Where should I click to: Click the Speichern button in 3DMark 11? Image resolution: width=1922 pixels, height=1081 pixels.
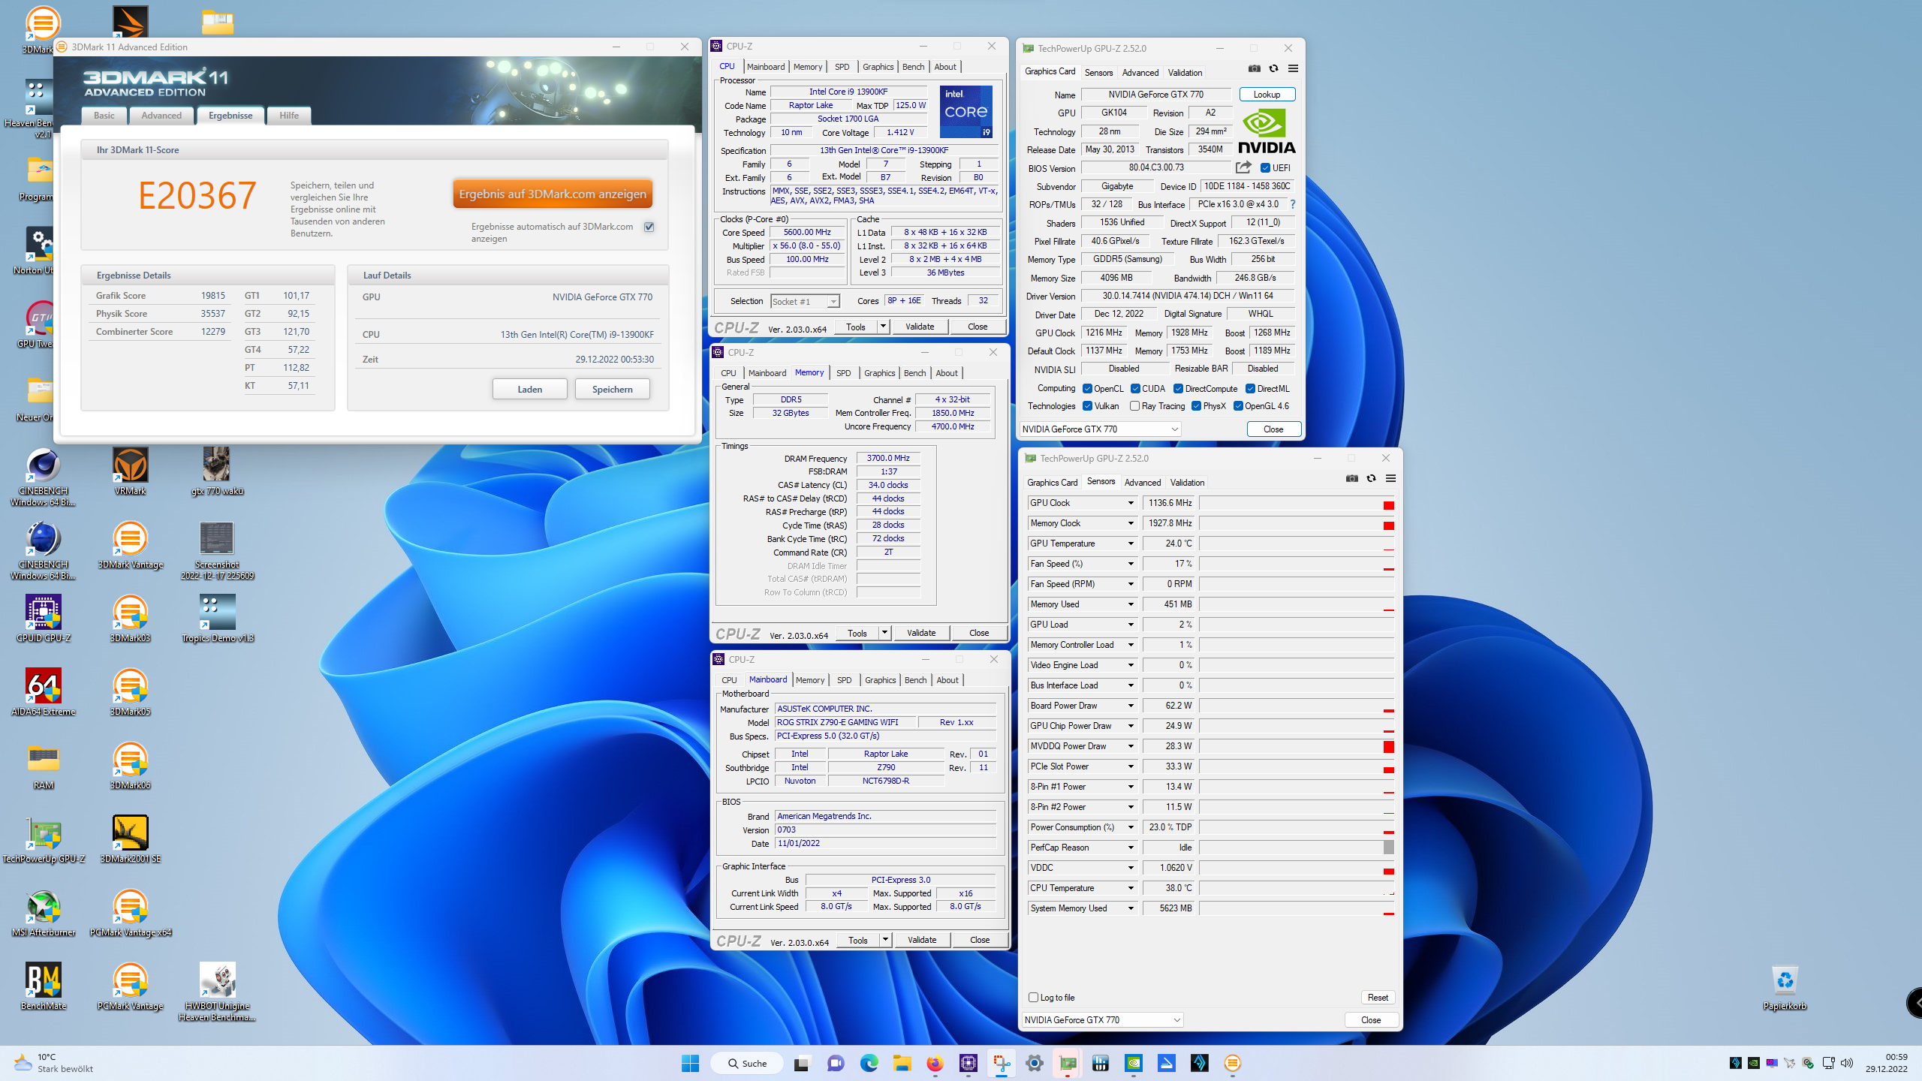[x=612, y=389]
